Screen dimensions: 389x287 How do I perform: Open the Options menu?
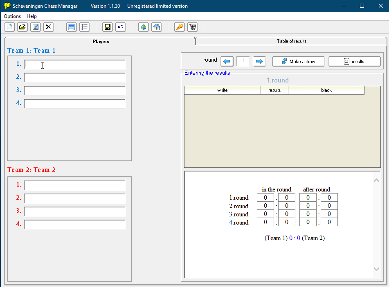(12, 16)
